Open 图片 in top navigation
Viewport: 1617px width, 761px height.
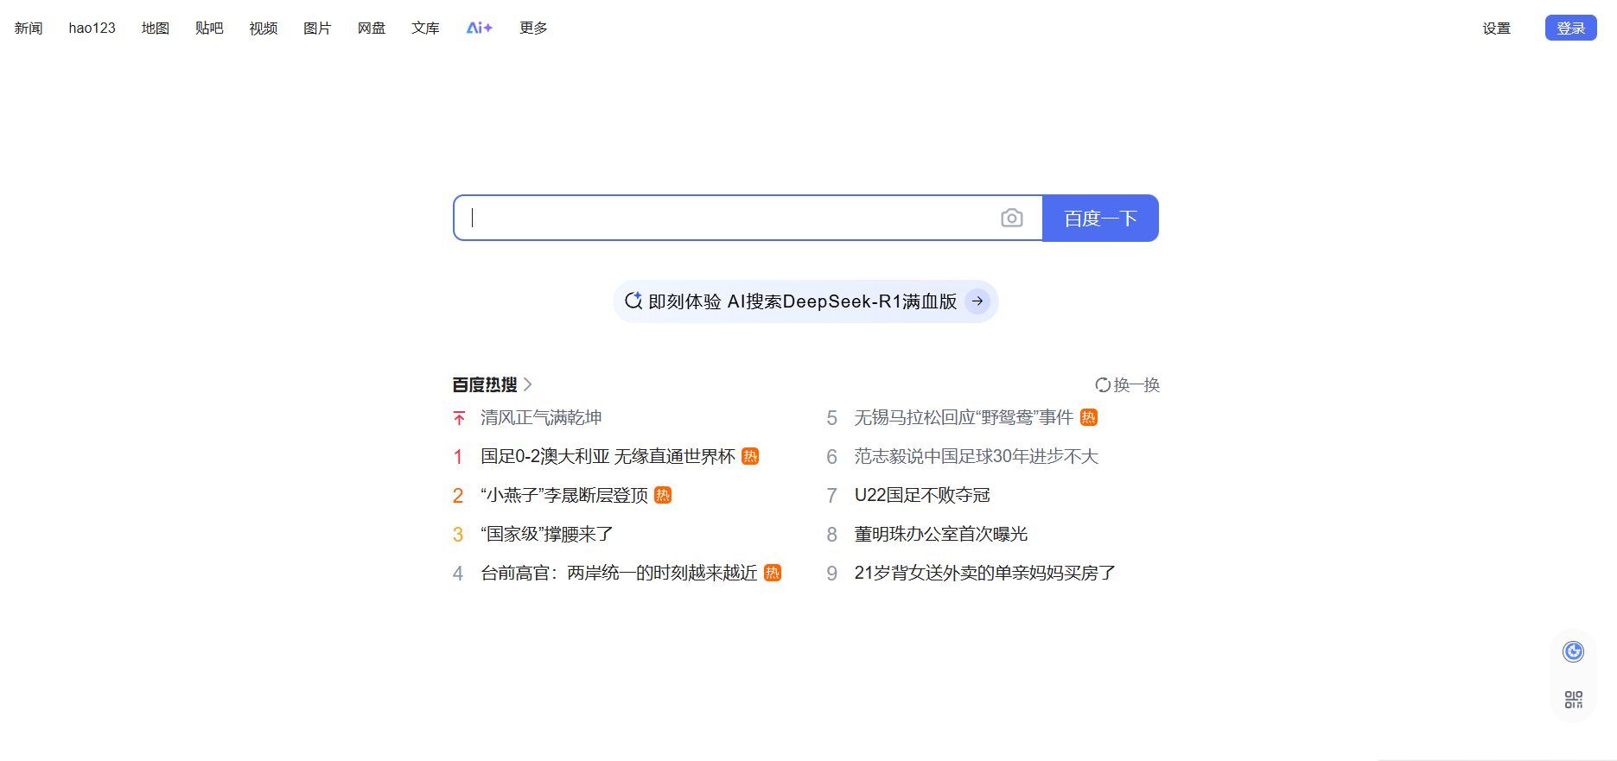317,28
